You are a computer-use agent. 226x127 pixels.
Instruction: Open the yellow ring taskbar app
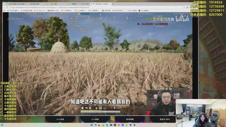pos(115,125)
